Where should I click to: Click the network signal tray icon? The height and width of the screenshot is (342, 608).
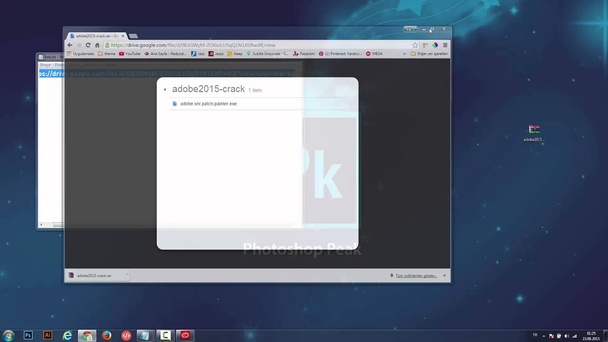(574, 336)
